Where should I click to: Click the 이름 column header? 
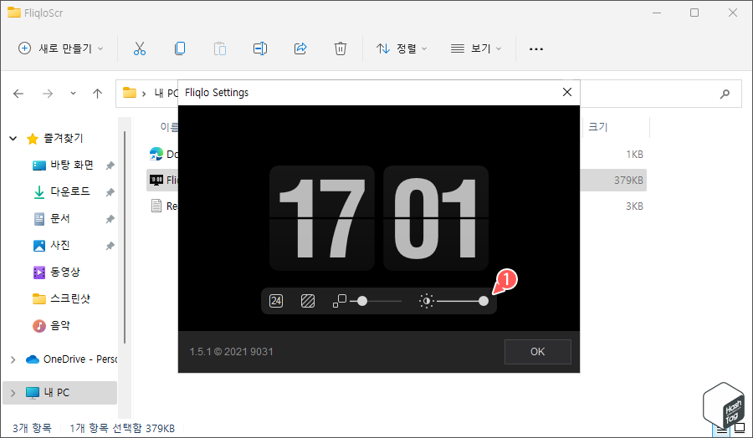pyautogui.click(x=169, y=127)
